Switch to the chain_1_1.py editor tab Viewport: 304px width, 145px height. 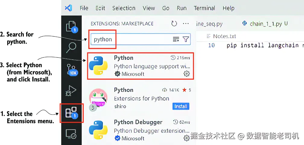265,24
